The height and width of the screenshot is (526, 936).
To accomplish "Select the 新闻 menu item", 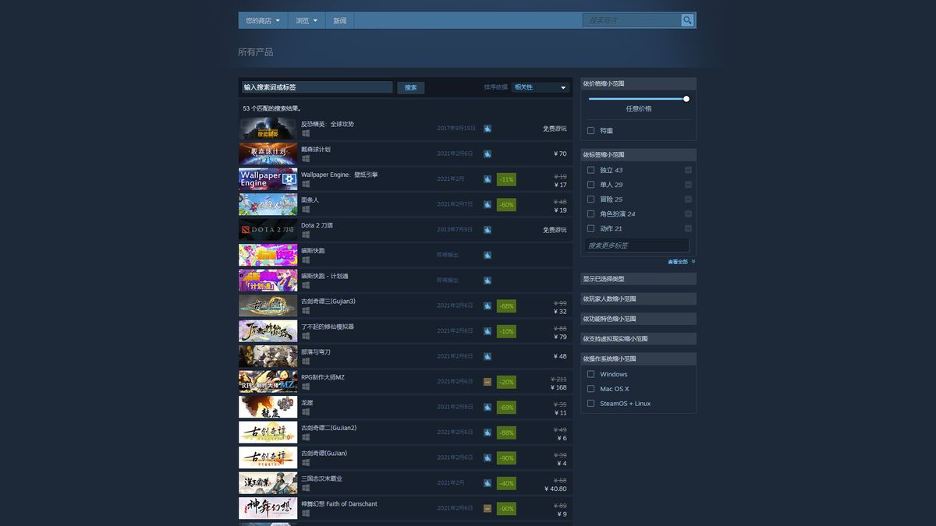I will click(339, 20).
